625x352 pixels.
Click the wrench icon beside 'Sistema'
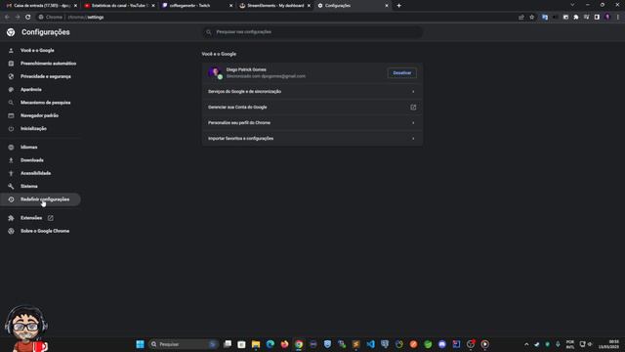(x=11, y=187)
